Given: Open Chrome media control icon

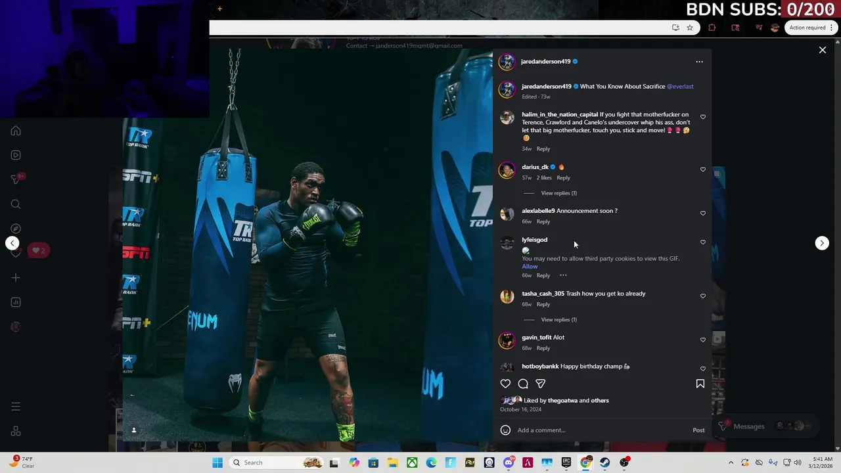Looking at the screenshot, I should click(759, 28).
